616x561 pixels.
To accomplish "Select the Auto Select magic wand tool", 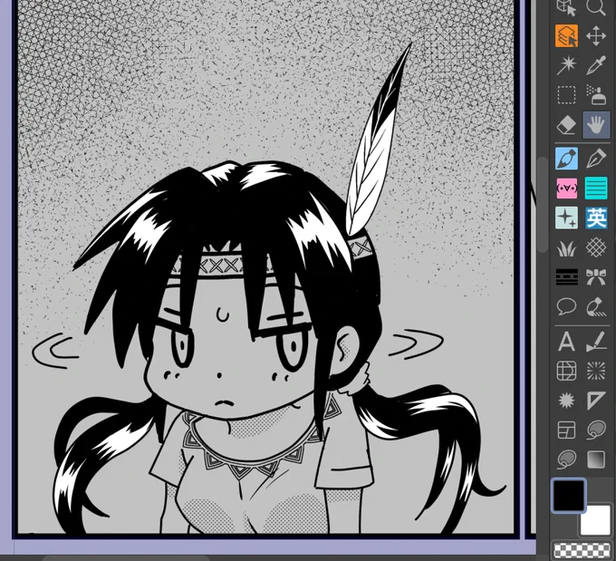I will tap(566, 65).
